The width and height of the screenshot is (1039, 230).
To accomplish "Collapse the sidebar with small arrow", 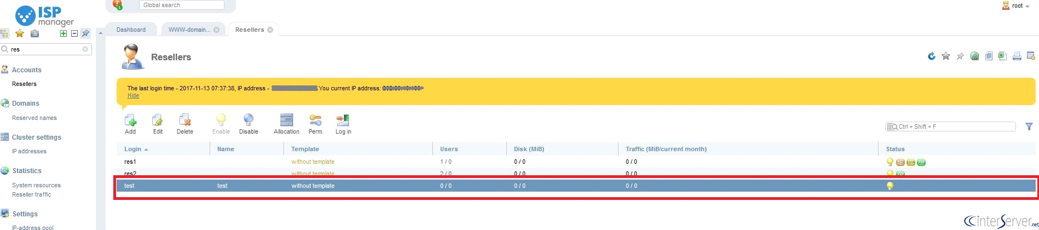I will tap(100, 33).
